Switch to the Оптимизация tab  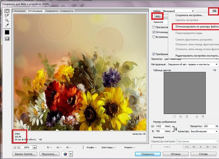35,11
